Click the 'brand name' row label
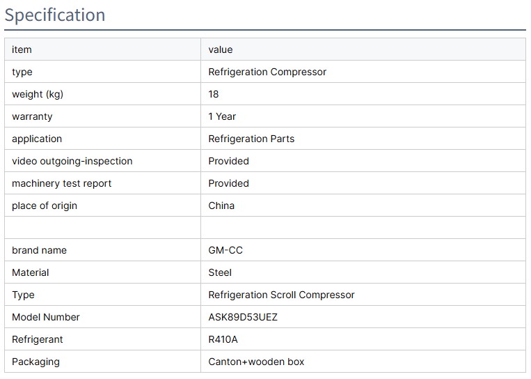The width and height of the screenshot is (531, 379). tap(39, 250)
